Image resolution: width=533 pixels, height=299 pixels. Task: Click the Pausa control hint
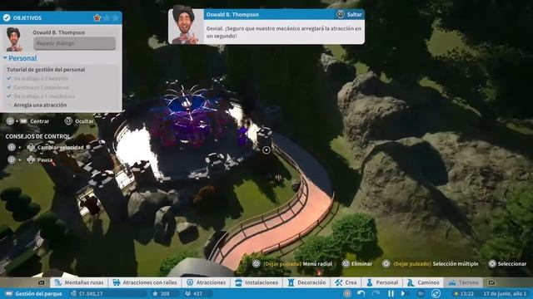coord(45,159)
